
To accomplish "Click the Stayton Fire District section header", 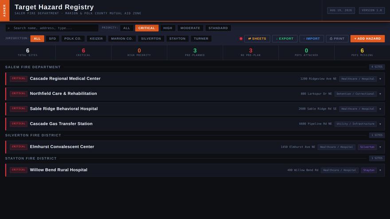I will click(x=31, y=158).
